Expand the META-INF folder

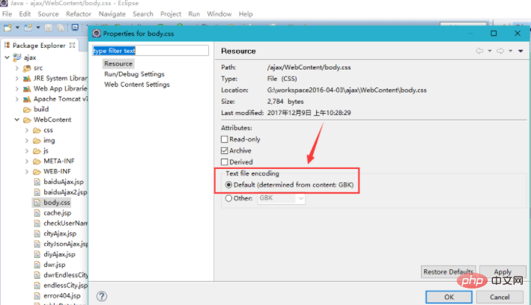tap(27, 161)
